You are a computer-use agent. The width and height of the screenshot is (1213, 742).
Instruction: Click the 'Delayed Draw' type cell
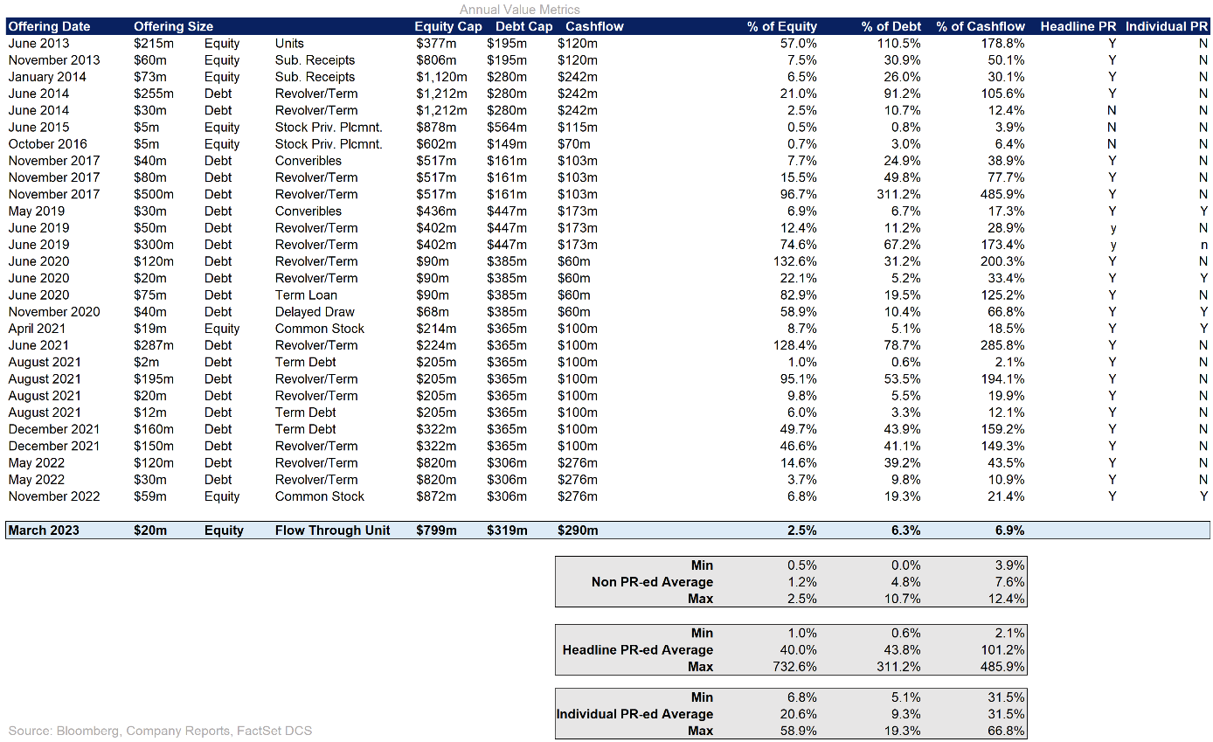pos(315,312)
